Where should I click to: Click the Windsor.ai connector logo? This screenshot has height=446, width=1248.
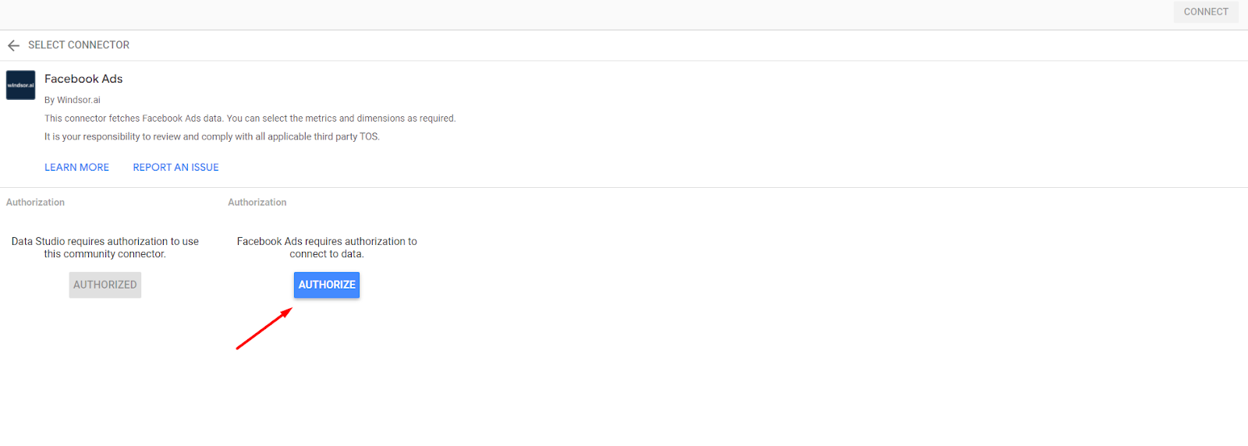[x=21, y=85]
